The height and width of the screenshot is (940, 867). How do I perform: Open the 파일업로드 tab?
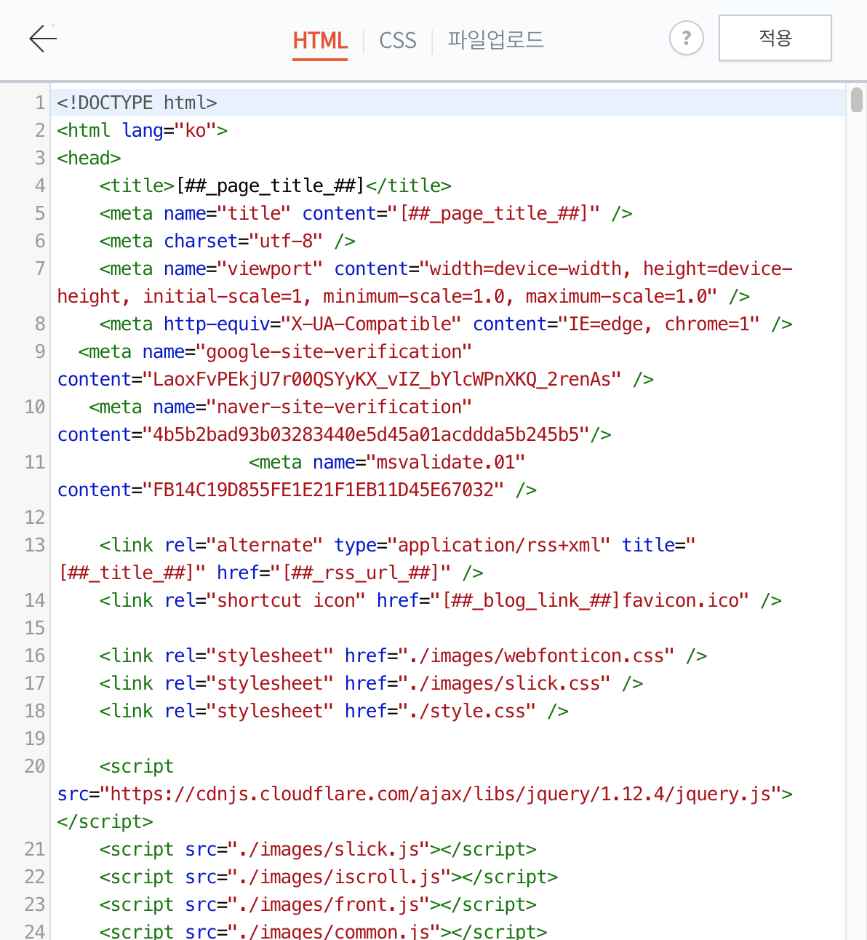(x=495, y=39)
